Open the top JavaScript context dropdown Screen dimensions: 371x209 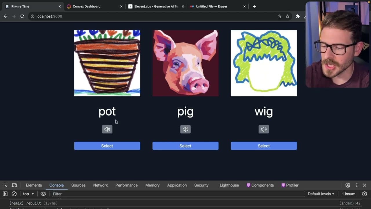pyautogui.click(x=28, y=194)
